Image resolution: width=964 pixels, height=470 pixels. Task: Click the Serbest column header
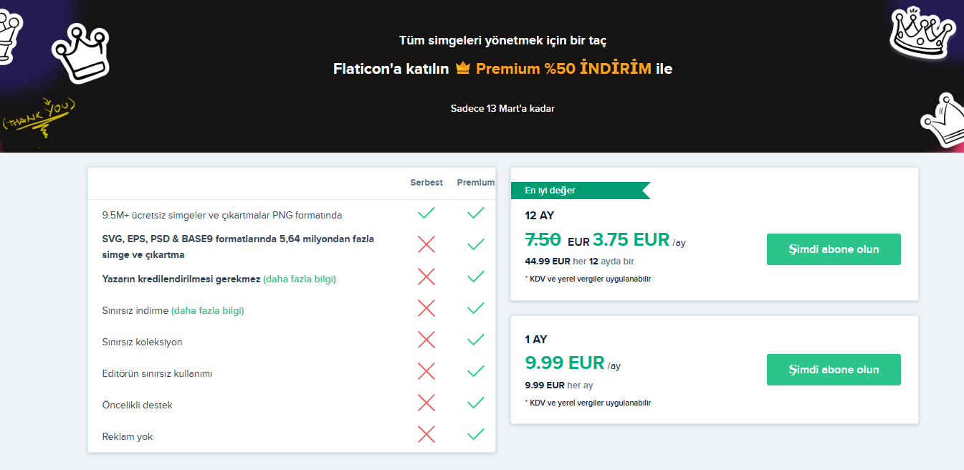pyautogui.click(x=426, y=183)
